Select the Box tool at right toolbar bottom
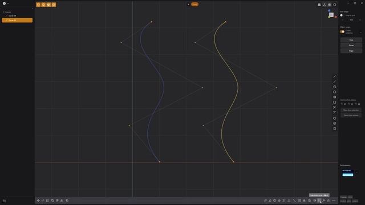This screenshot has height=205, width=365. tap(335, 128)
